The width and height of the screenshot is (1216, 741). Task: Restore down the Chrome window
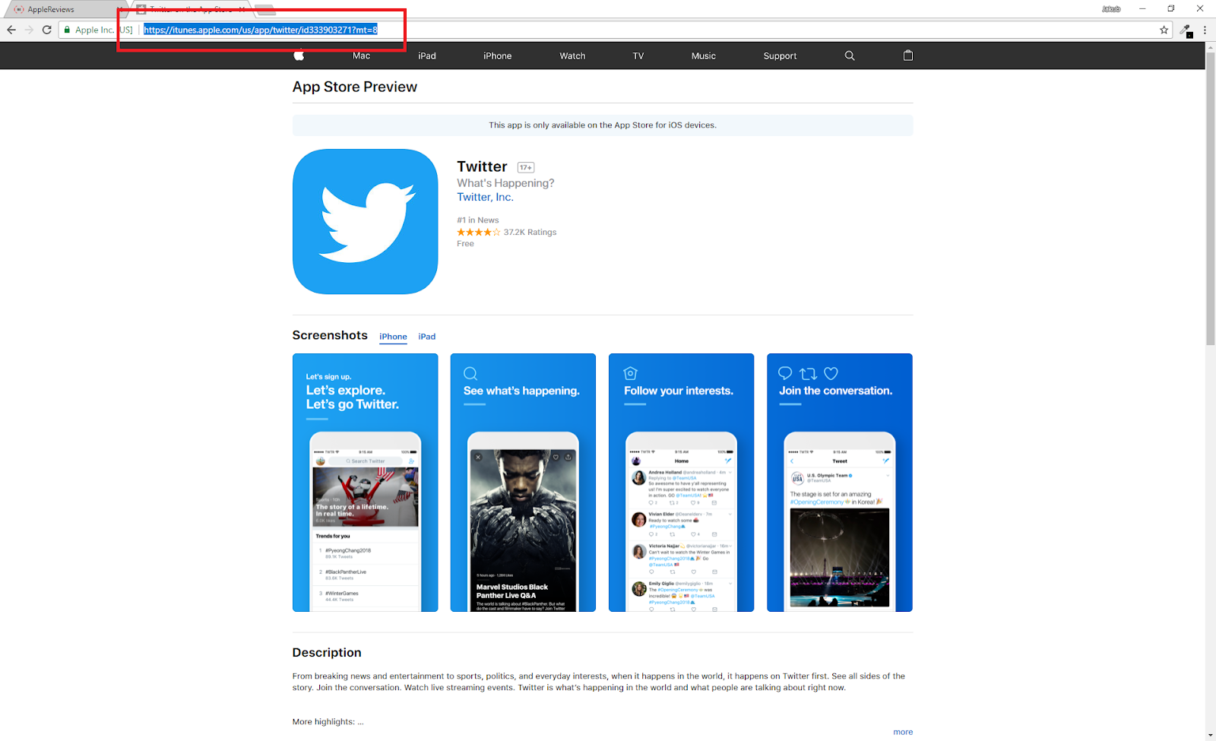point(1171,9)
